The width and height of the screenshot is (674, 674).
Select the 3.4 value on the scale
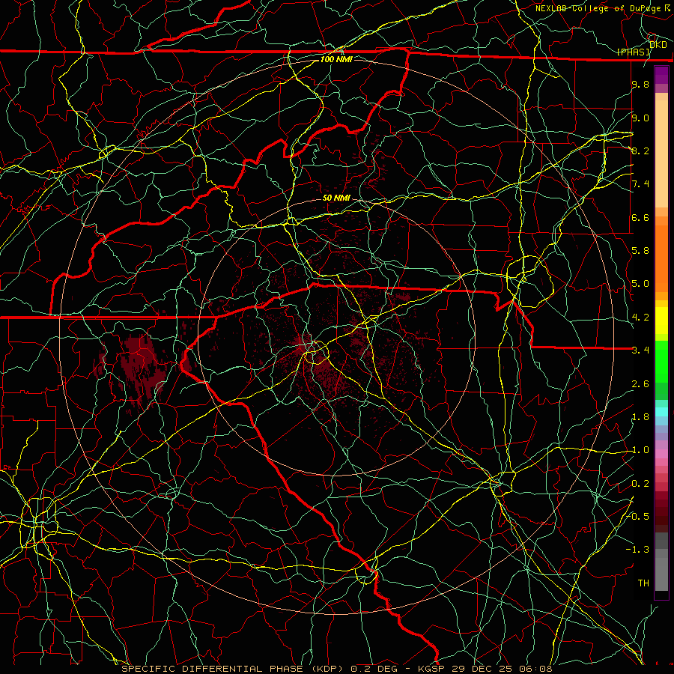pyautogui.click(x=640, y=350)
